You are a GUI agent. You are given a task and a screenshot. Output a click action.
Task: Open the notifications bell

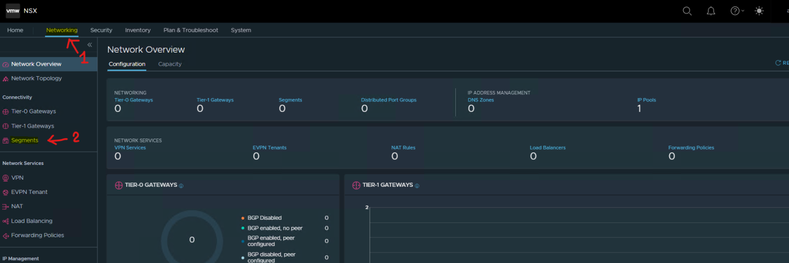[x=711, y=11]
